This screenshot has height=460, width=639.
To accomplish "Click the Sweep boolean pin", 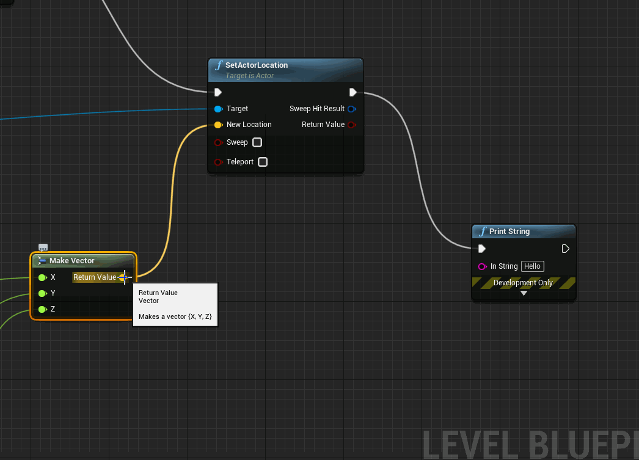I will coord(219,142).
